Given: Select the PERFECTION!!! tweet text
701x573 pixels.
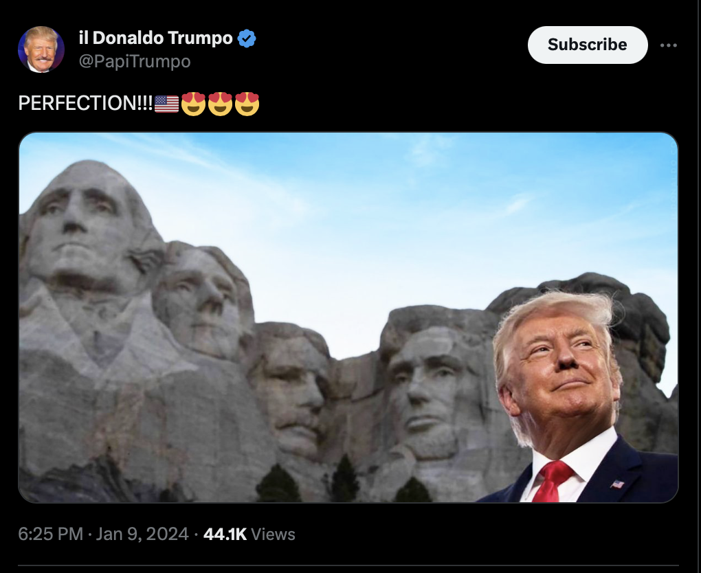Looking at the screenshot, I should point(85,103).
